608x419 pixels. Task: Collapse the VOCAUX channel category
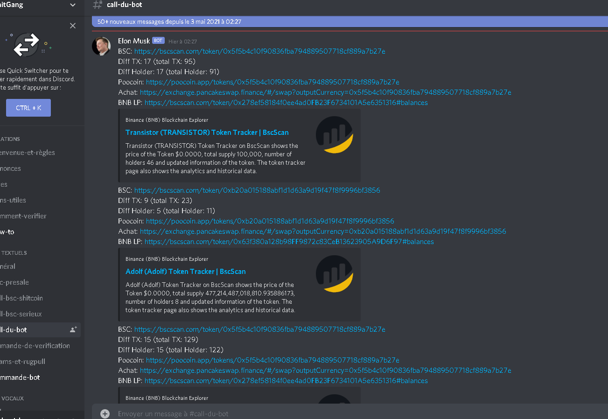tap(12, 398)
